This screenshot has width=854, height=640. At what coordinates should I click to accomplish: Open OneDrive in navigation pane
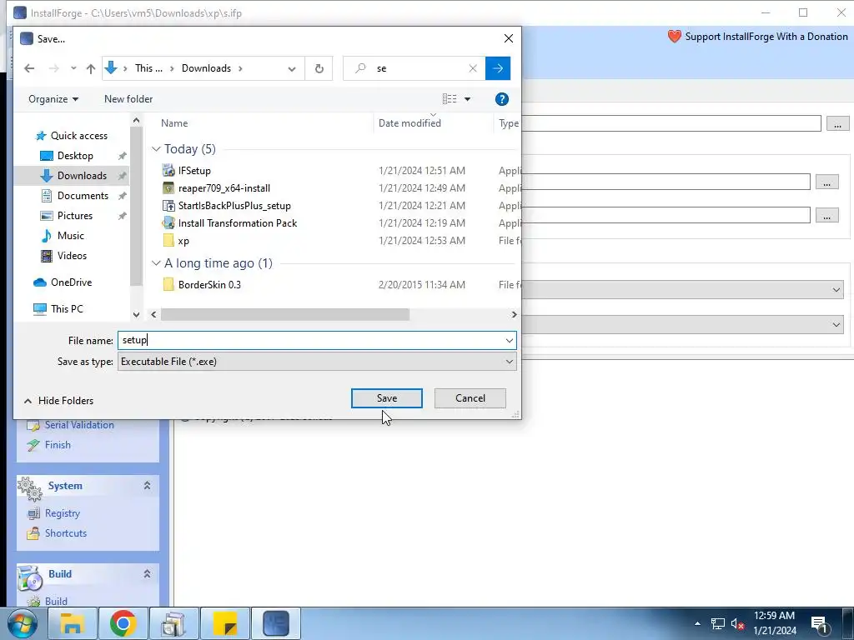pyautogui.click(x=72, y=282)
